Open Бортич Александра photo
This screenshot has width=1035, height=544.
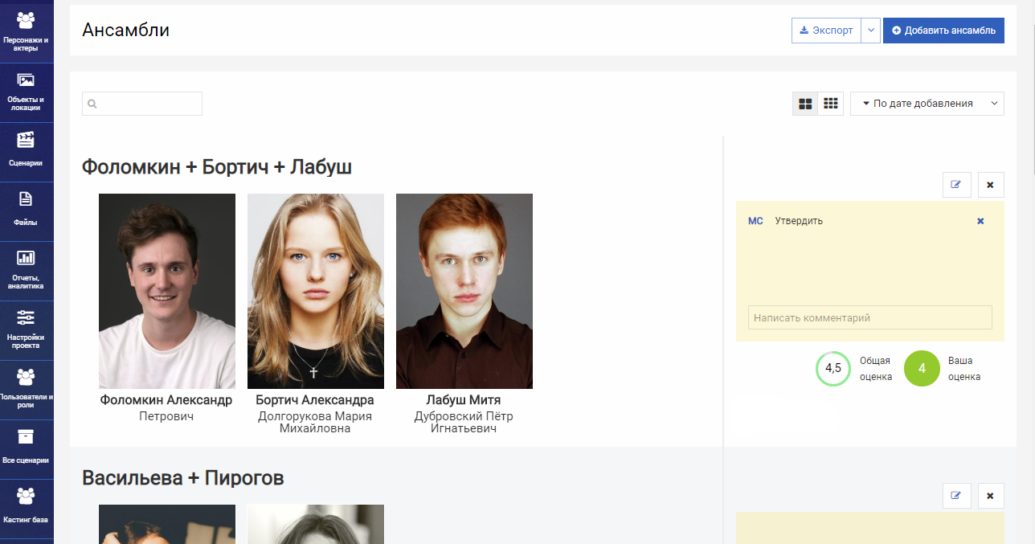point(316,291)
